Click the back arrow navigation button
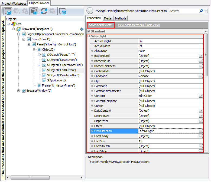 (x=90, y=11)
